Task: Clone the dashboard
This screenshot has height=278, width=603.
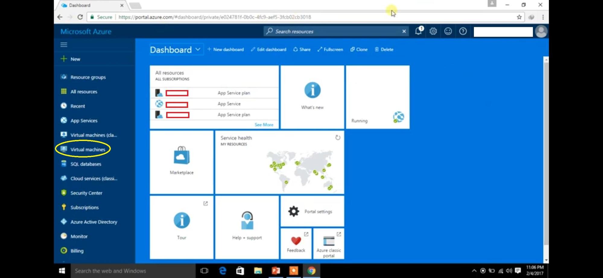Action: pyautogui.click(x=359, y=49)
